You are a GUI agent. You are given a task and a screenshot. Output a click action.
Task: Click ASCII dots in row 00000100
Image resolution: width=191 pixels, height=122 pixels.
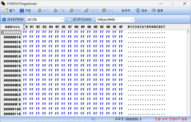pos(147,109)
